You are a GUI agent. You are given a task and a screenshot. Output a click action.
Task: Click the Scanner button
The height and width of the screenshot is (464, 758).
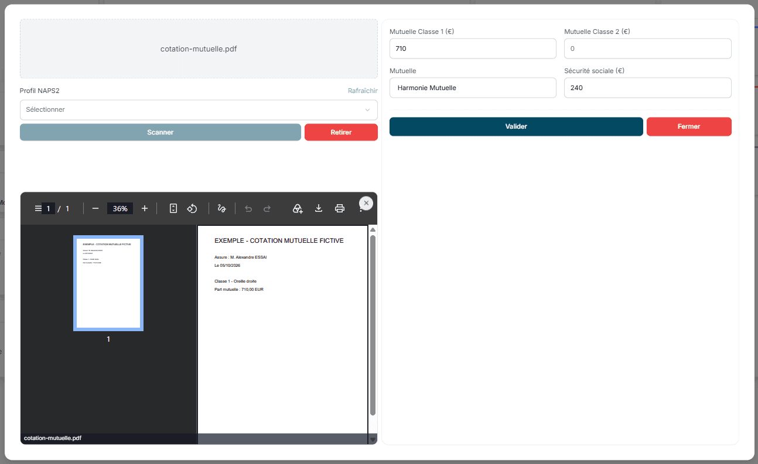[x=161, y=132]
